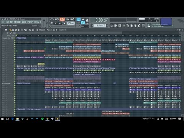Open the Pattern 7 selector
This screenshot has width=184, height=138.
tap(100, 26)
